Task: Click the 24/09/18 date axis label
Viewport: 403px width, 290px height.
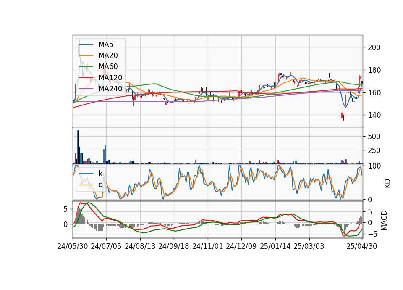Action: click(174, 246)
